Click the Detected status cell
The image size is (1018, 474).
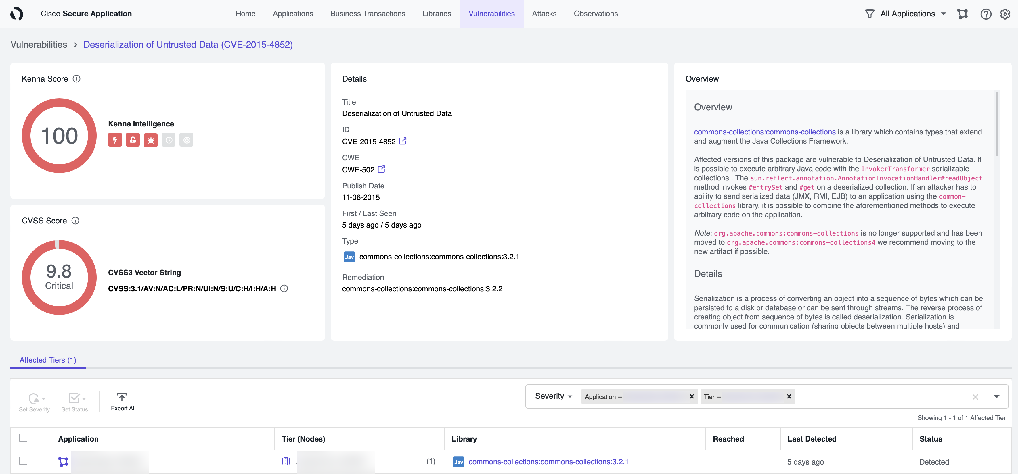[934, 462]
